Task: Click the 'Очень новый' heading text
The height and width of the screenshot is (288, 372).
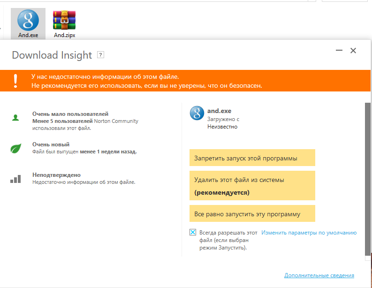Action: coord(51,144)
